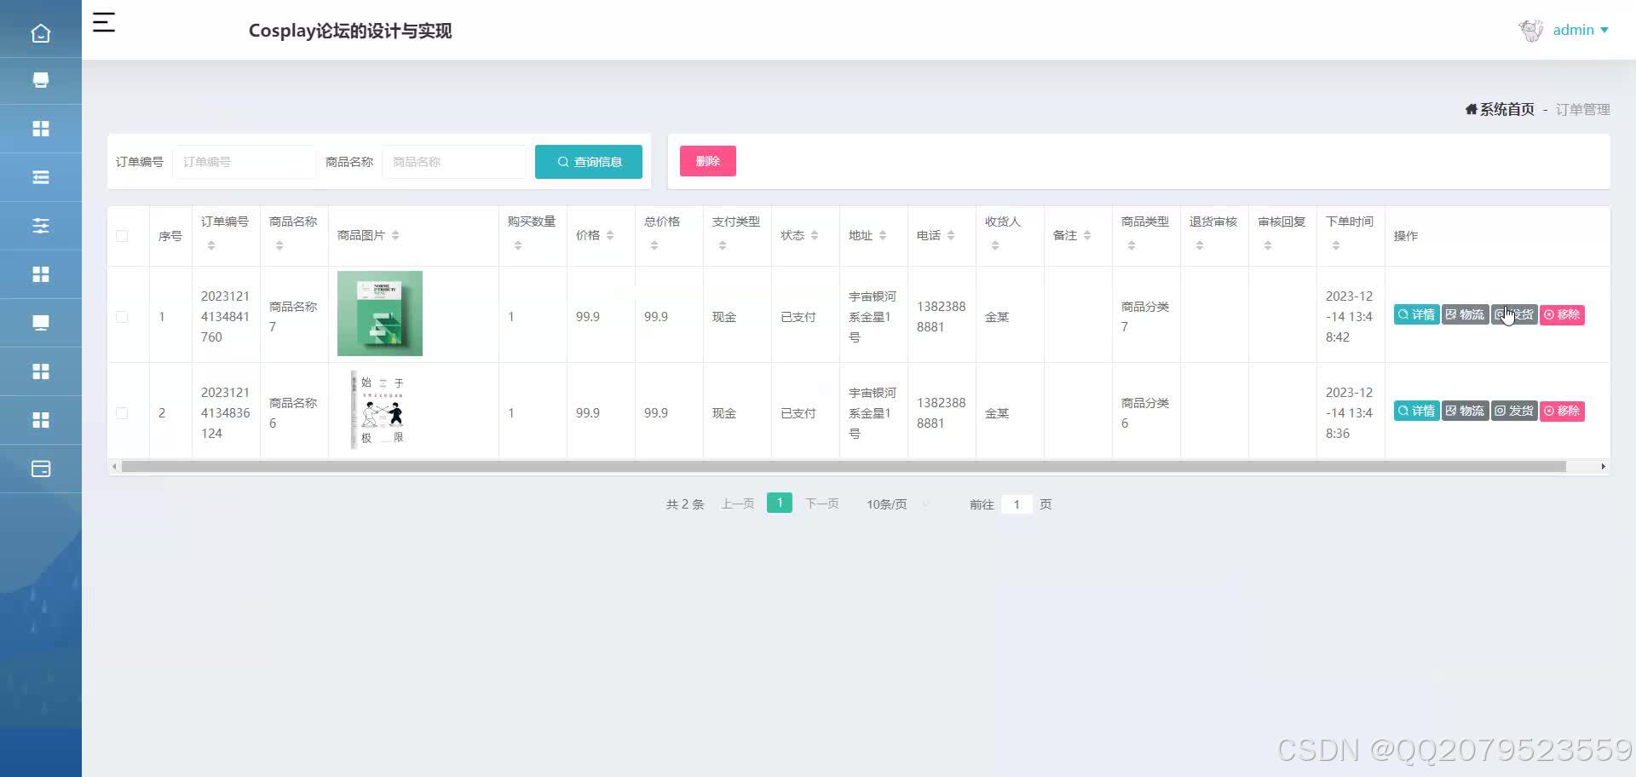Open 物流 for 商品名称6 order
Screen dimensions: 1636x777
1465,411
